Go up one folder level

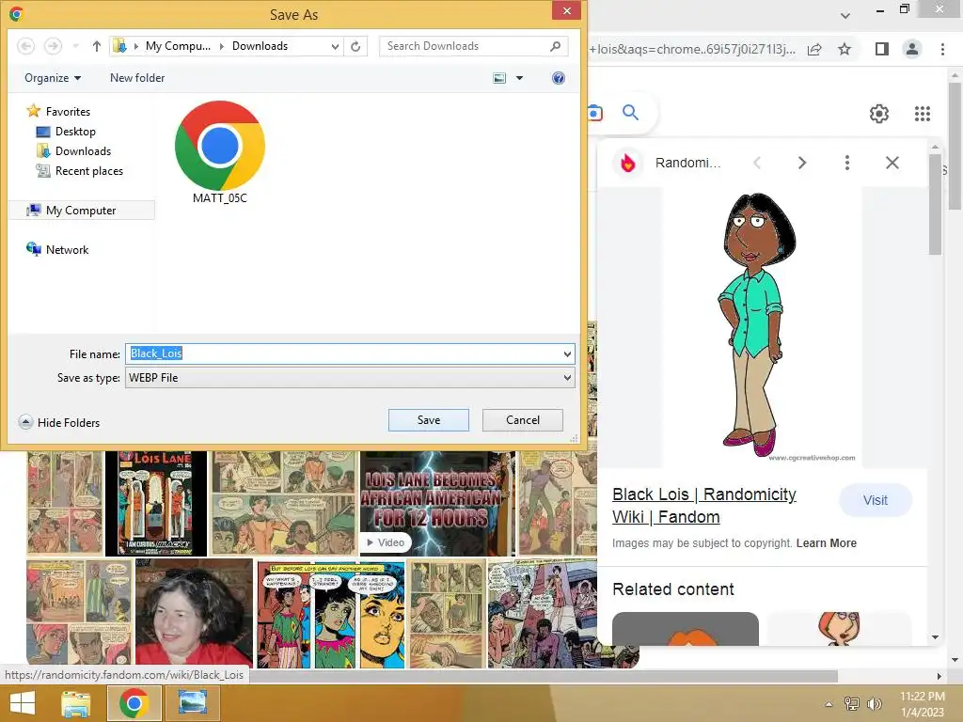[97, 46]
